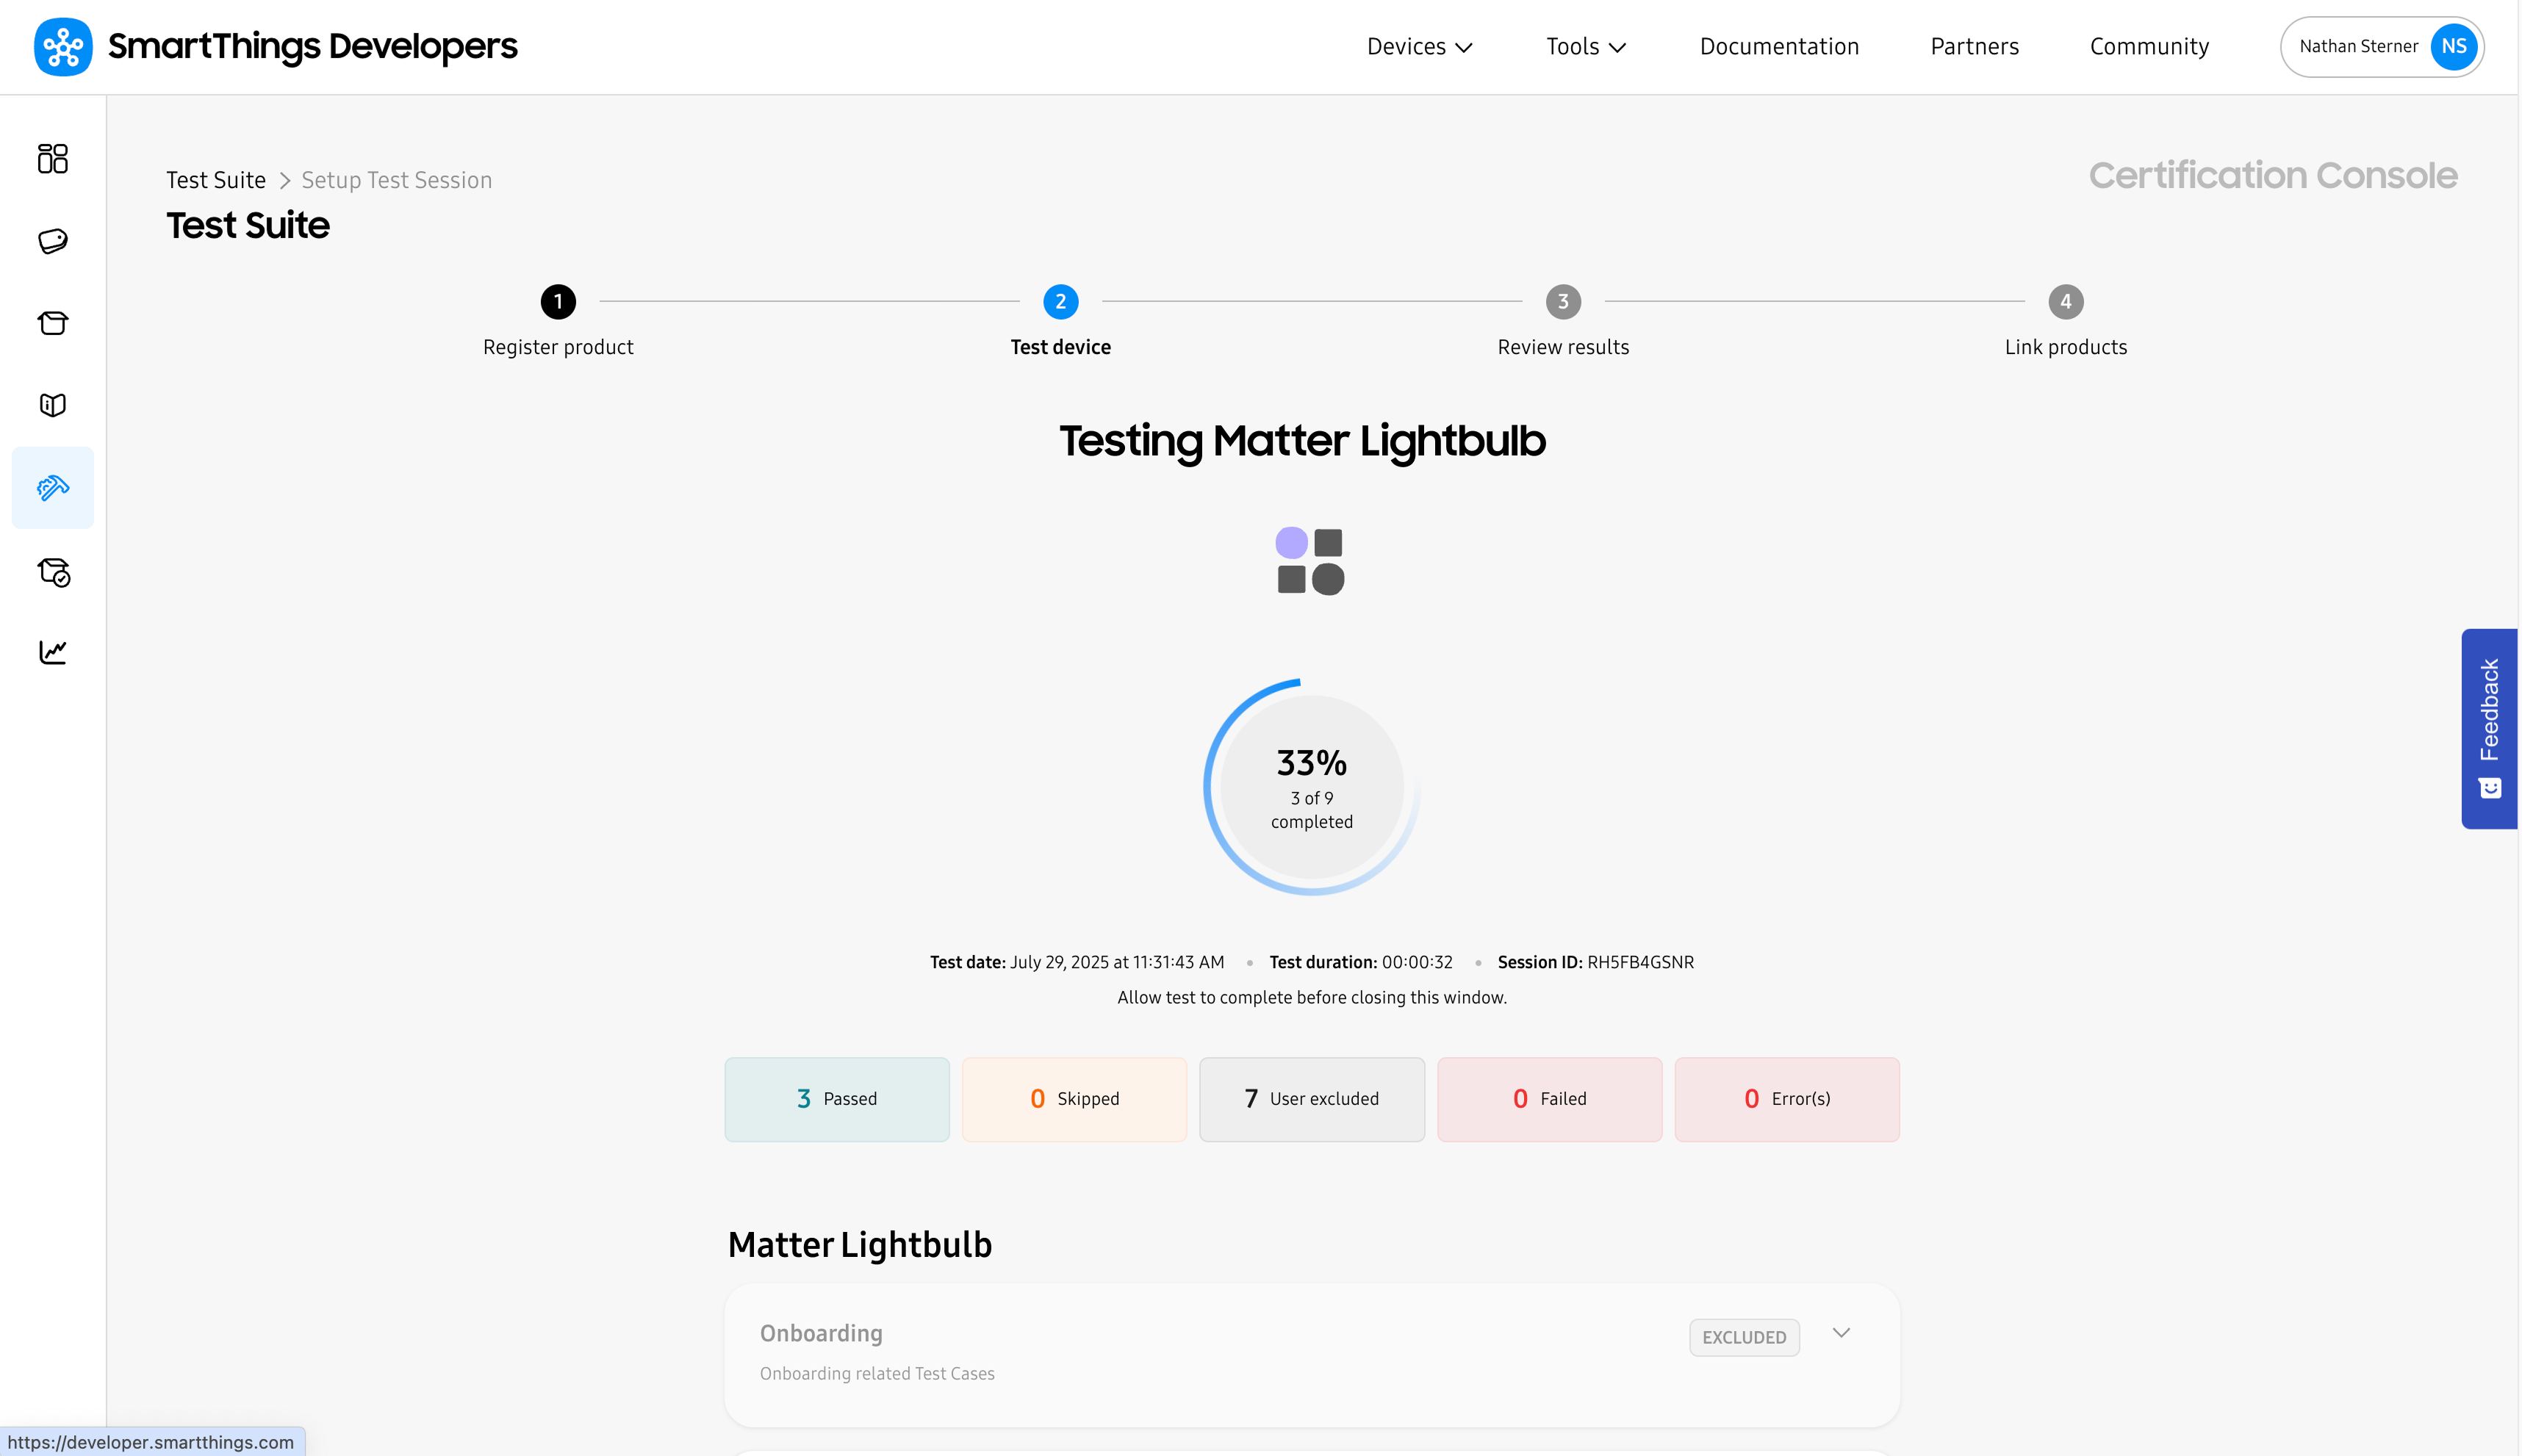Click the 33% circular progress indicator
The width and height of the screenshot is (2522, 1456).
[x=1311, y=787]
